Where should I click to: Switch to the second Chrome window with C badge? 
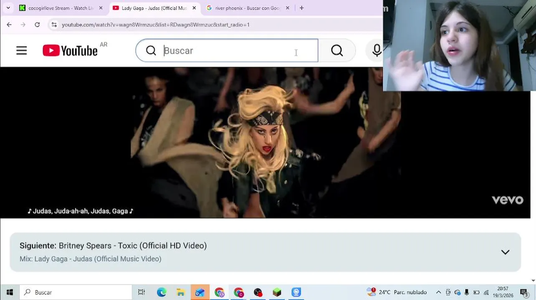coord(238,292)
